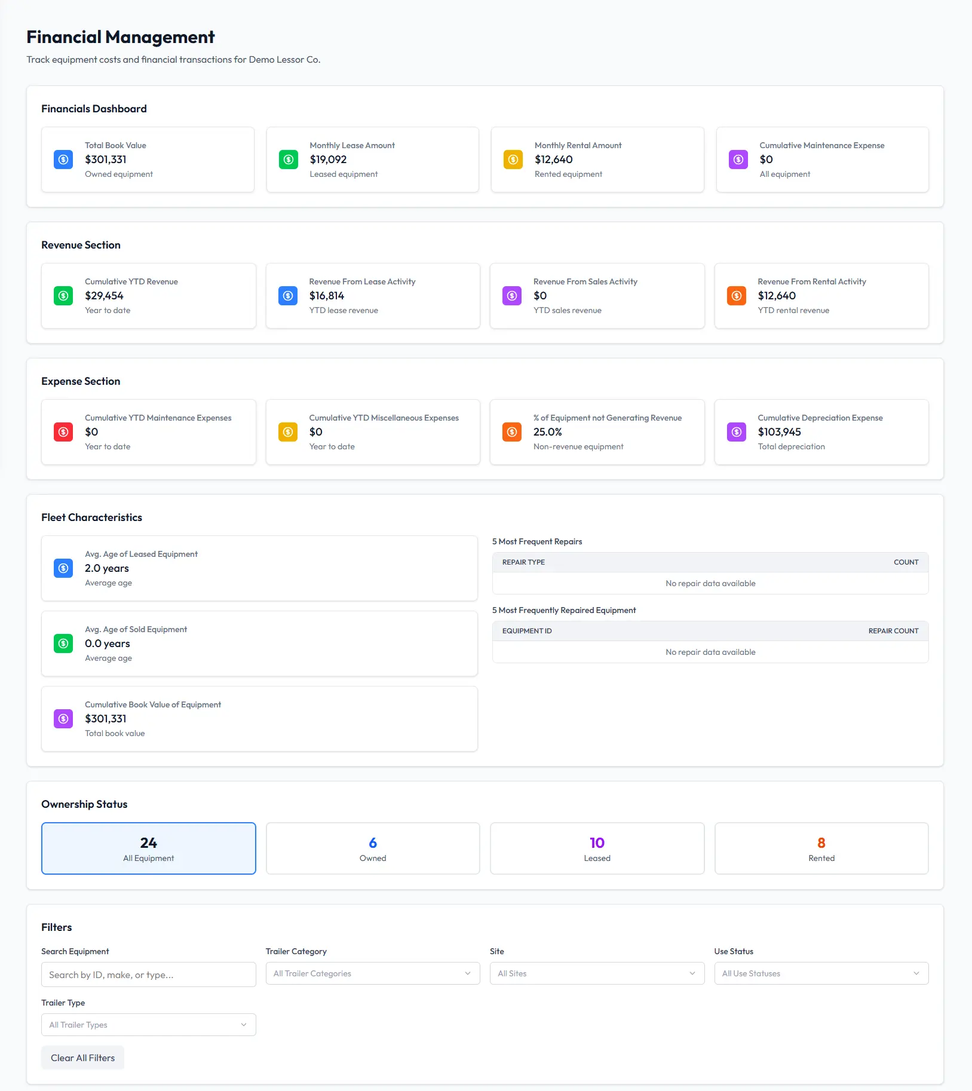Select the All Equipment ownership card
This screenshot has height=1091, width=972.
[148, 848]
